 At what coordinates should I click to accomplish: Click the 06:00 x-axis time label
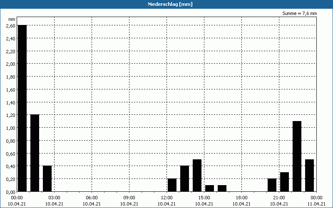pos(92,198)
